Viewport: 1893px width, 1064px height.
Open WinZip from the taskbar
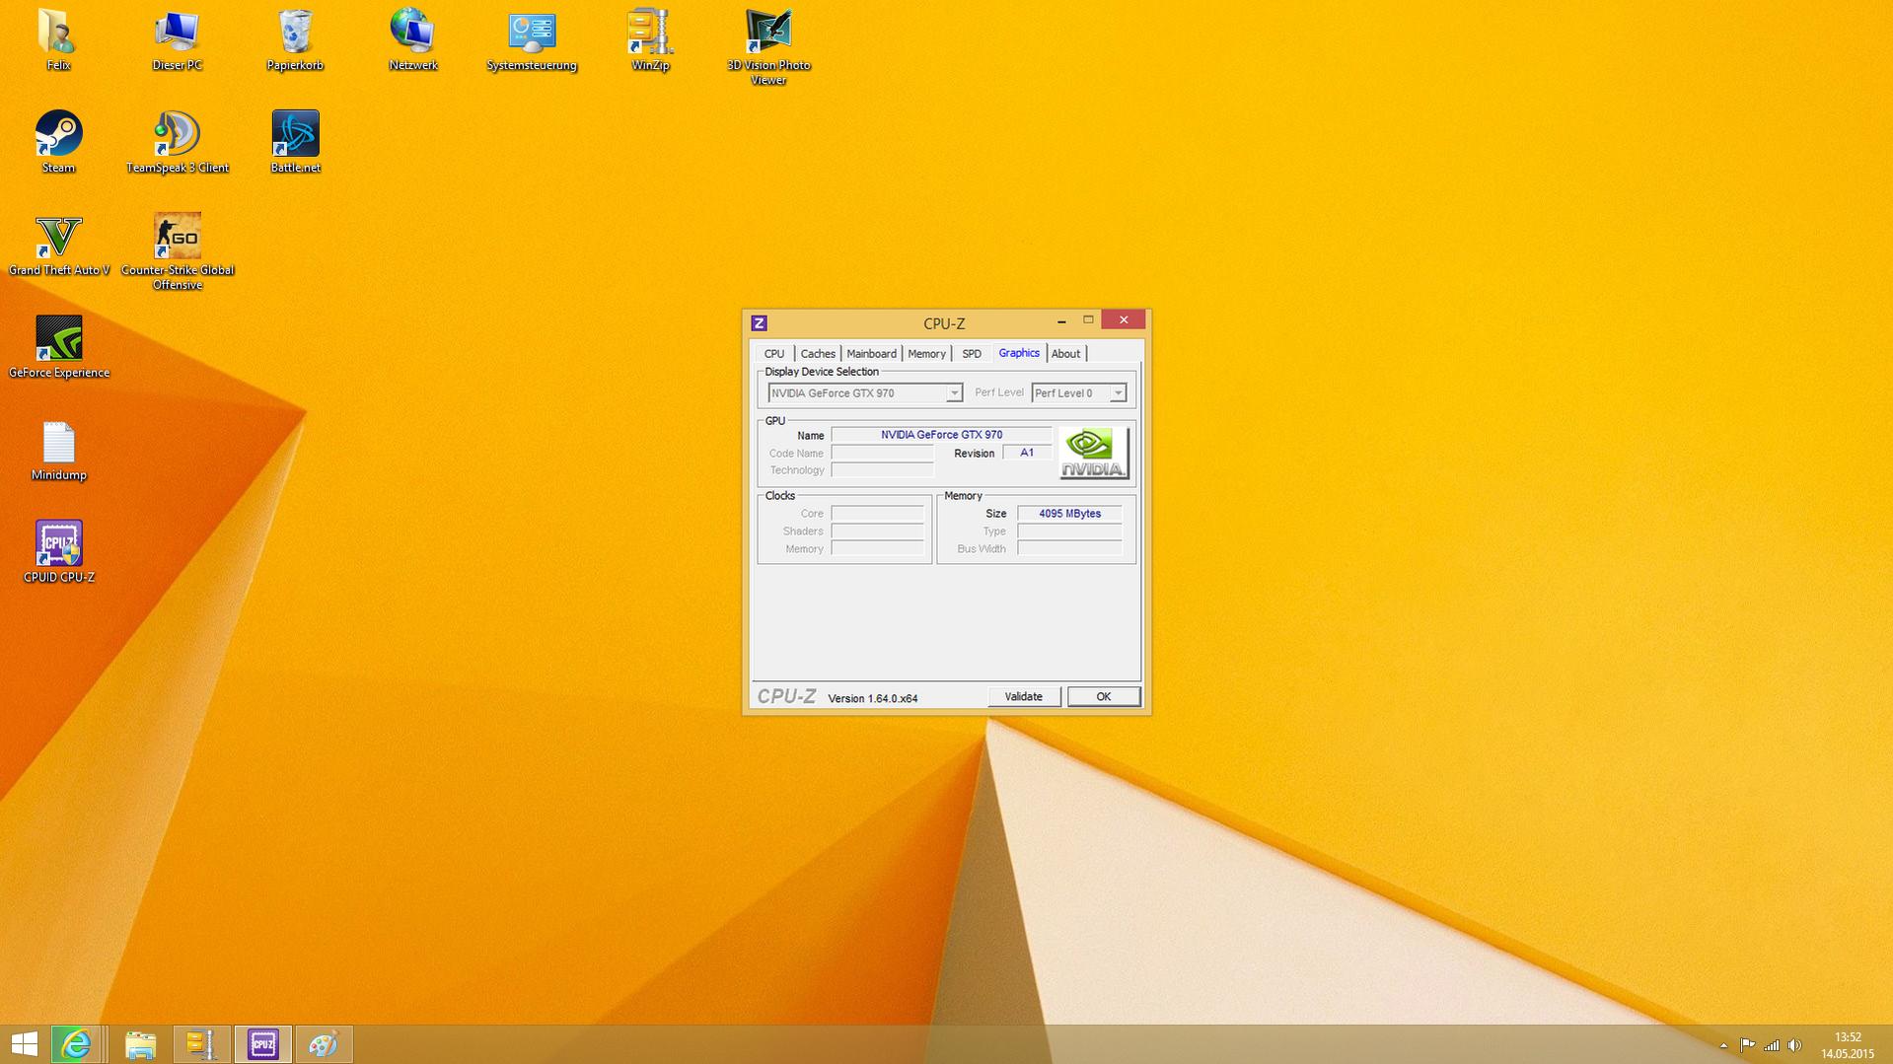click(x=201, y=1044)
